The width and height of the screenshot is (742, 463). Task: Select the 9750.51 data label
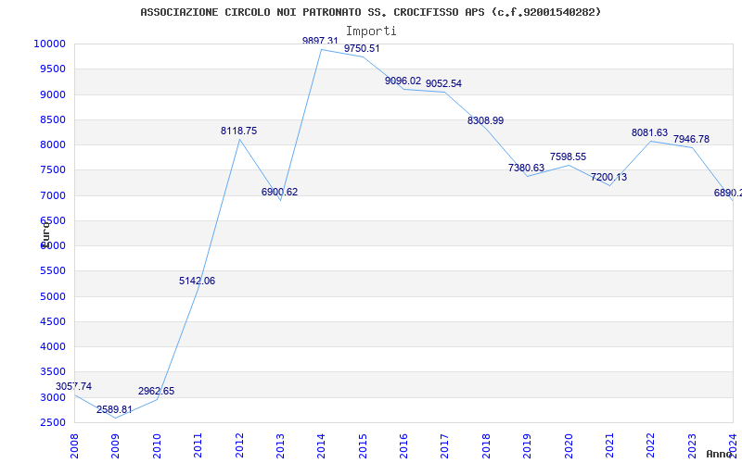362,49
